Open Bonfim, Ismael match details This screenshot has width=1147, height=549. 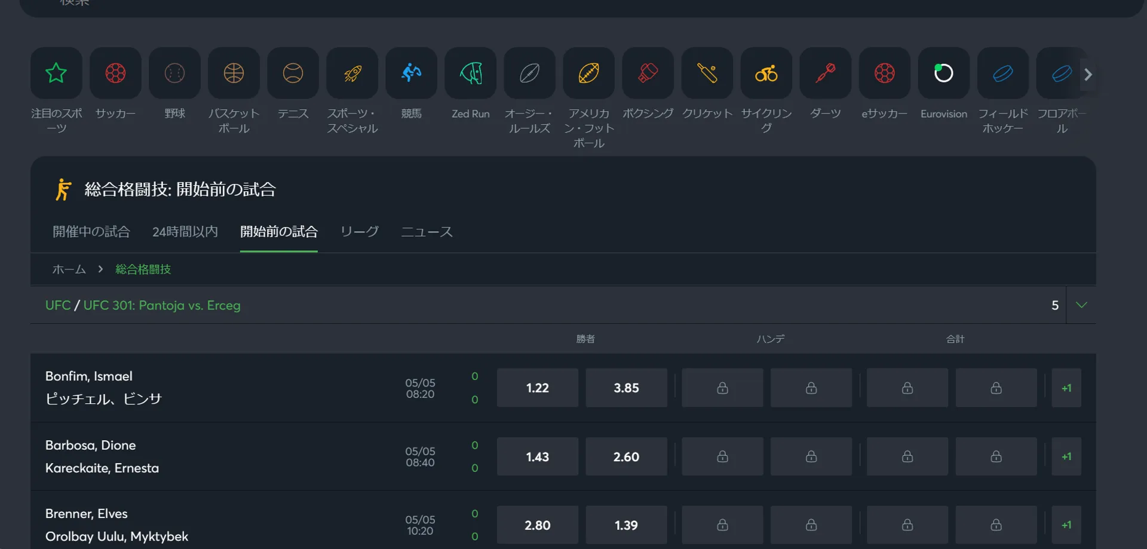(x=89, y=376)
